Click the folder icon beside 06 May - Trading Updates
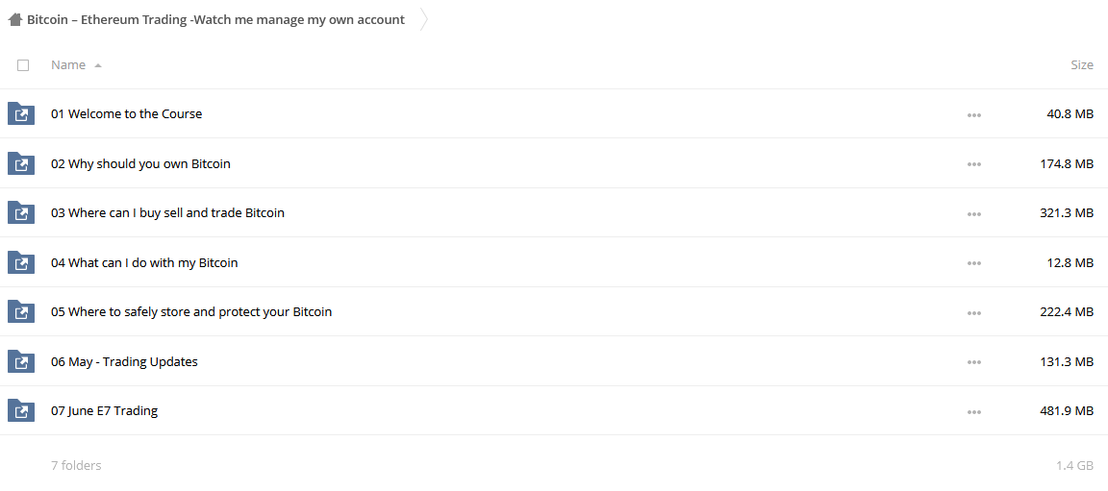Image resolution: width=1108 pixels, height=491 pixels. point(21,362)
